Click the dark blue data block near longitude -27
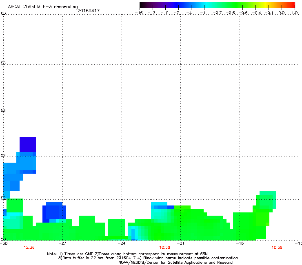Viewport: 302px width, 265px height. (54, 212)
